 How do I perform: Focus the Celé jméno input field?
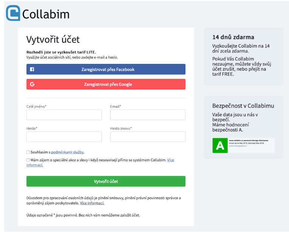point(64,115)
